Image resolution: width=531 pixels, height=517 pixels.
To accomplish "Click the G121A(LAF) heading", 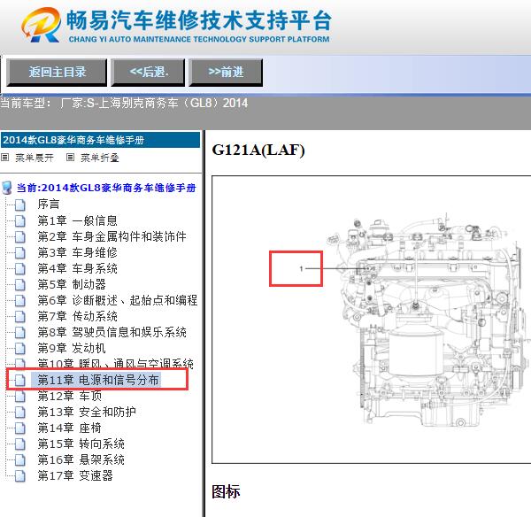I will (258, 150).
